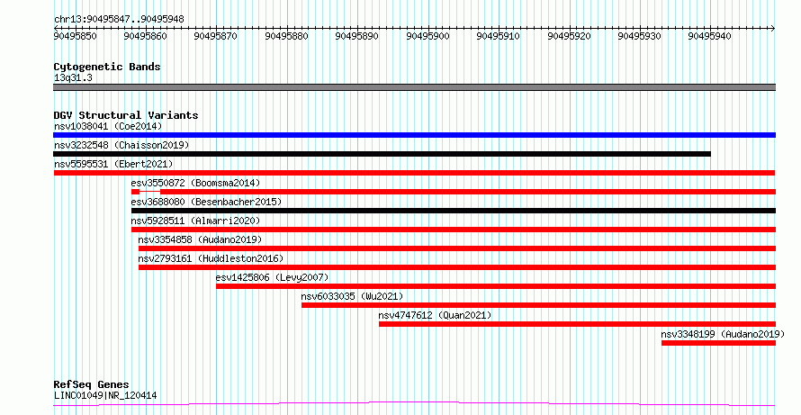
Task: Click ruler position 90495940
Action: (x=710, y=36)
